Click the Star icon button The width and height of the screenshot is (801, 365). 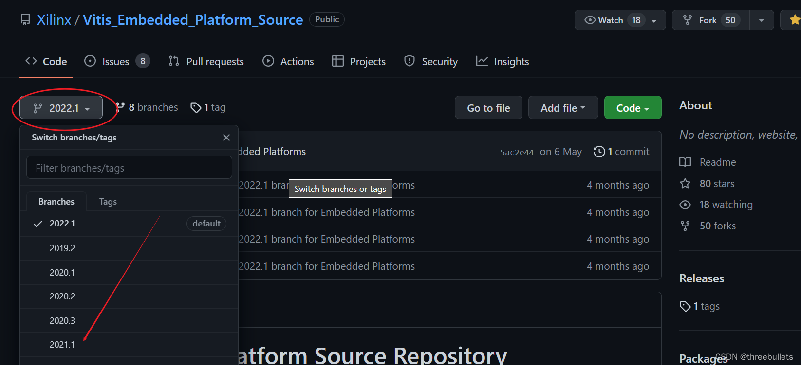(x=794, y=20)
